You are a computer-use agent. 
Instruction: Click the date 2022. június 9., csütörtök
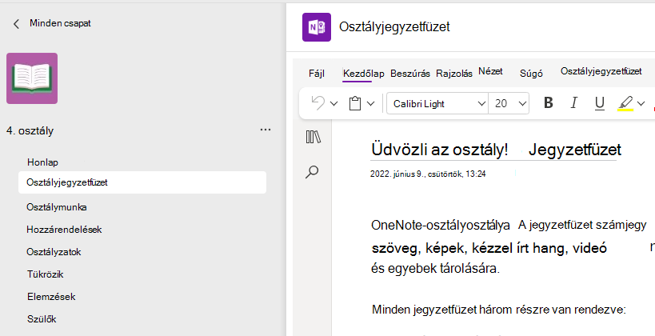(416, 174)
